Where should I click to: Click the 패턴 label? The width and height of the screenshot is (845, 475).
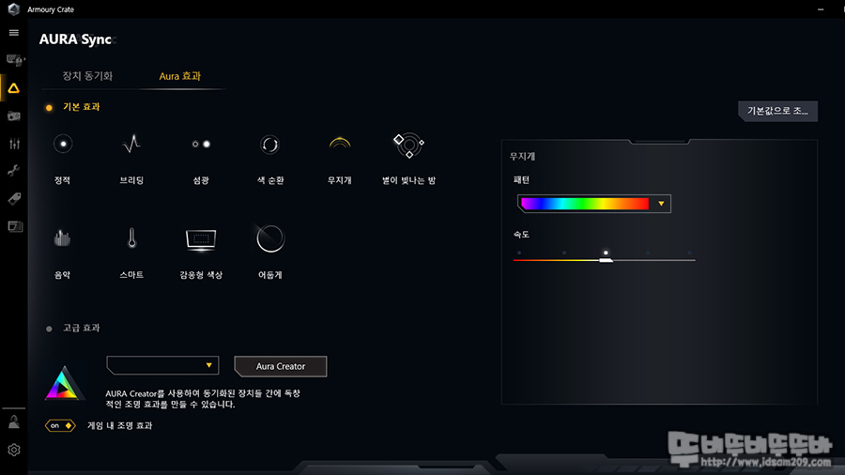(521, 180)
